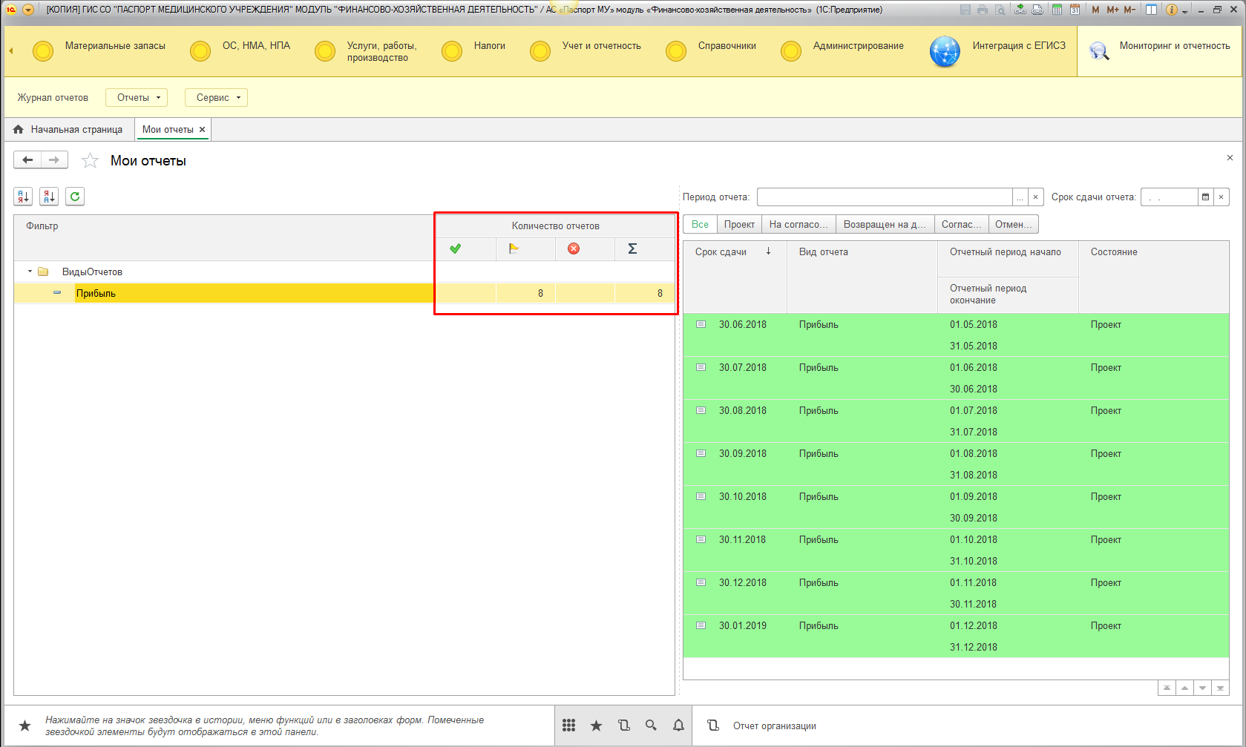This screenshot has height=747, width=1246.
Task: Expand the Сервис dropdown
Action: coord(216,98)
